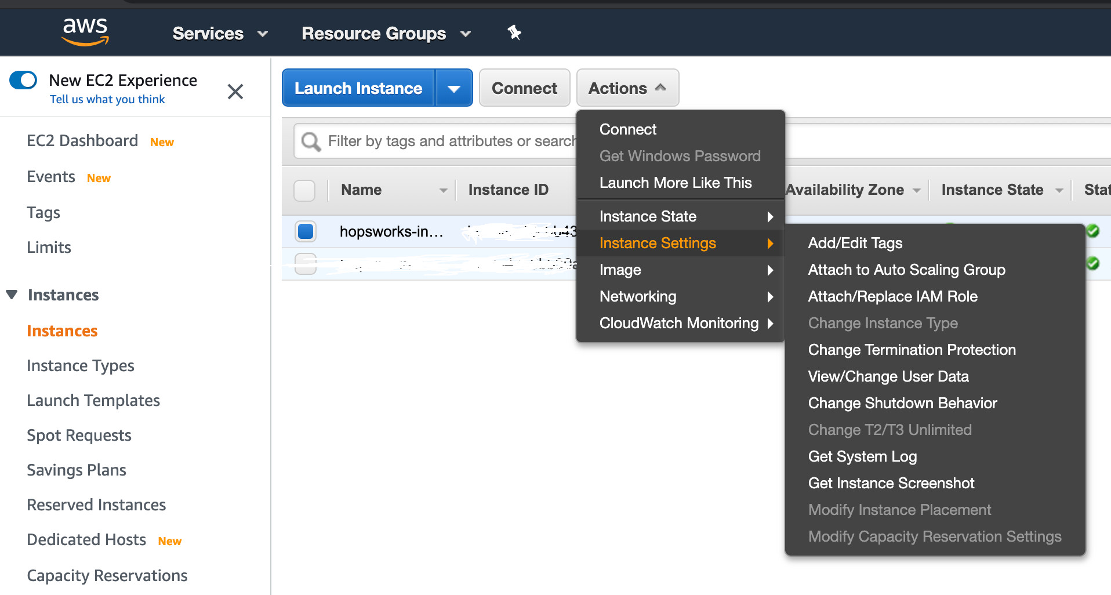Expand the CloudWatch Monitoring submenu

pos(680,323)
